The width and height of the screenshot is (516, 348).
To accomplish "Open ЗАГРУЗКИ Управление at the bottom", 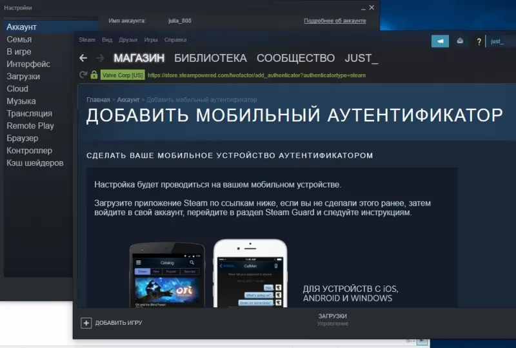I will pos(332,320).
